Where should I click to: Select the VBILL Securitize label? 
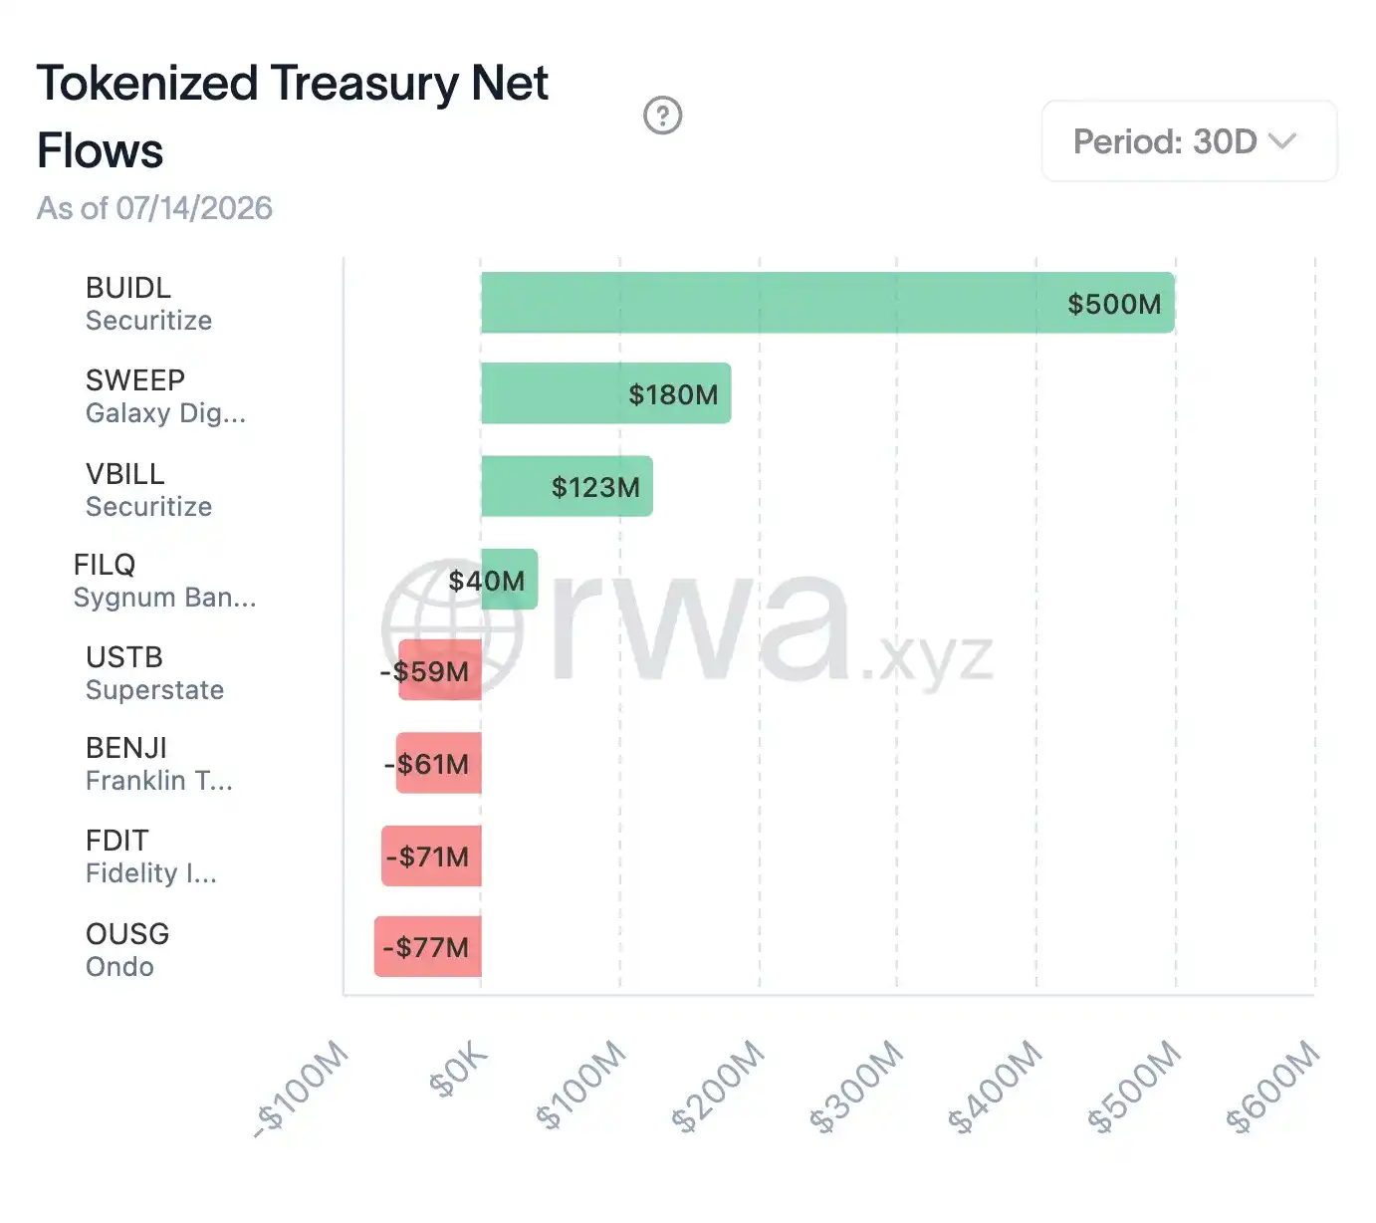(148, 489)
